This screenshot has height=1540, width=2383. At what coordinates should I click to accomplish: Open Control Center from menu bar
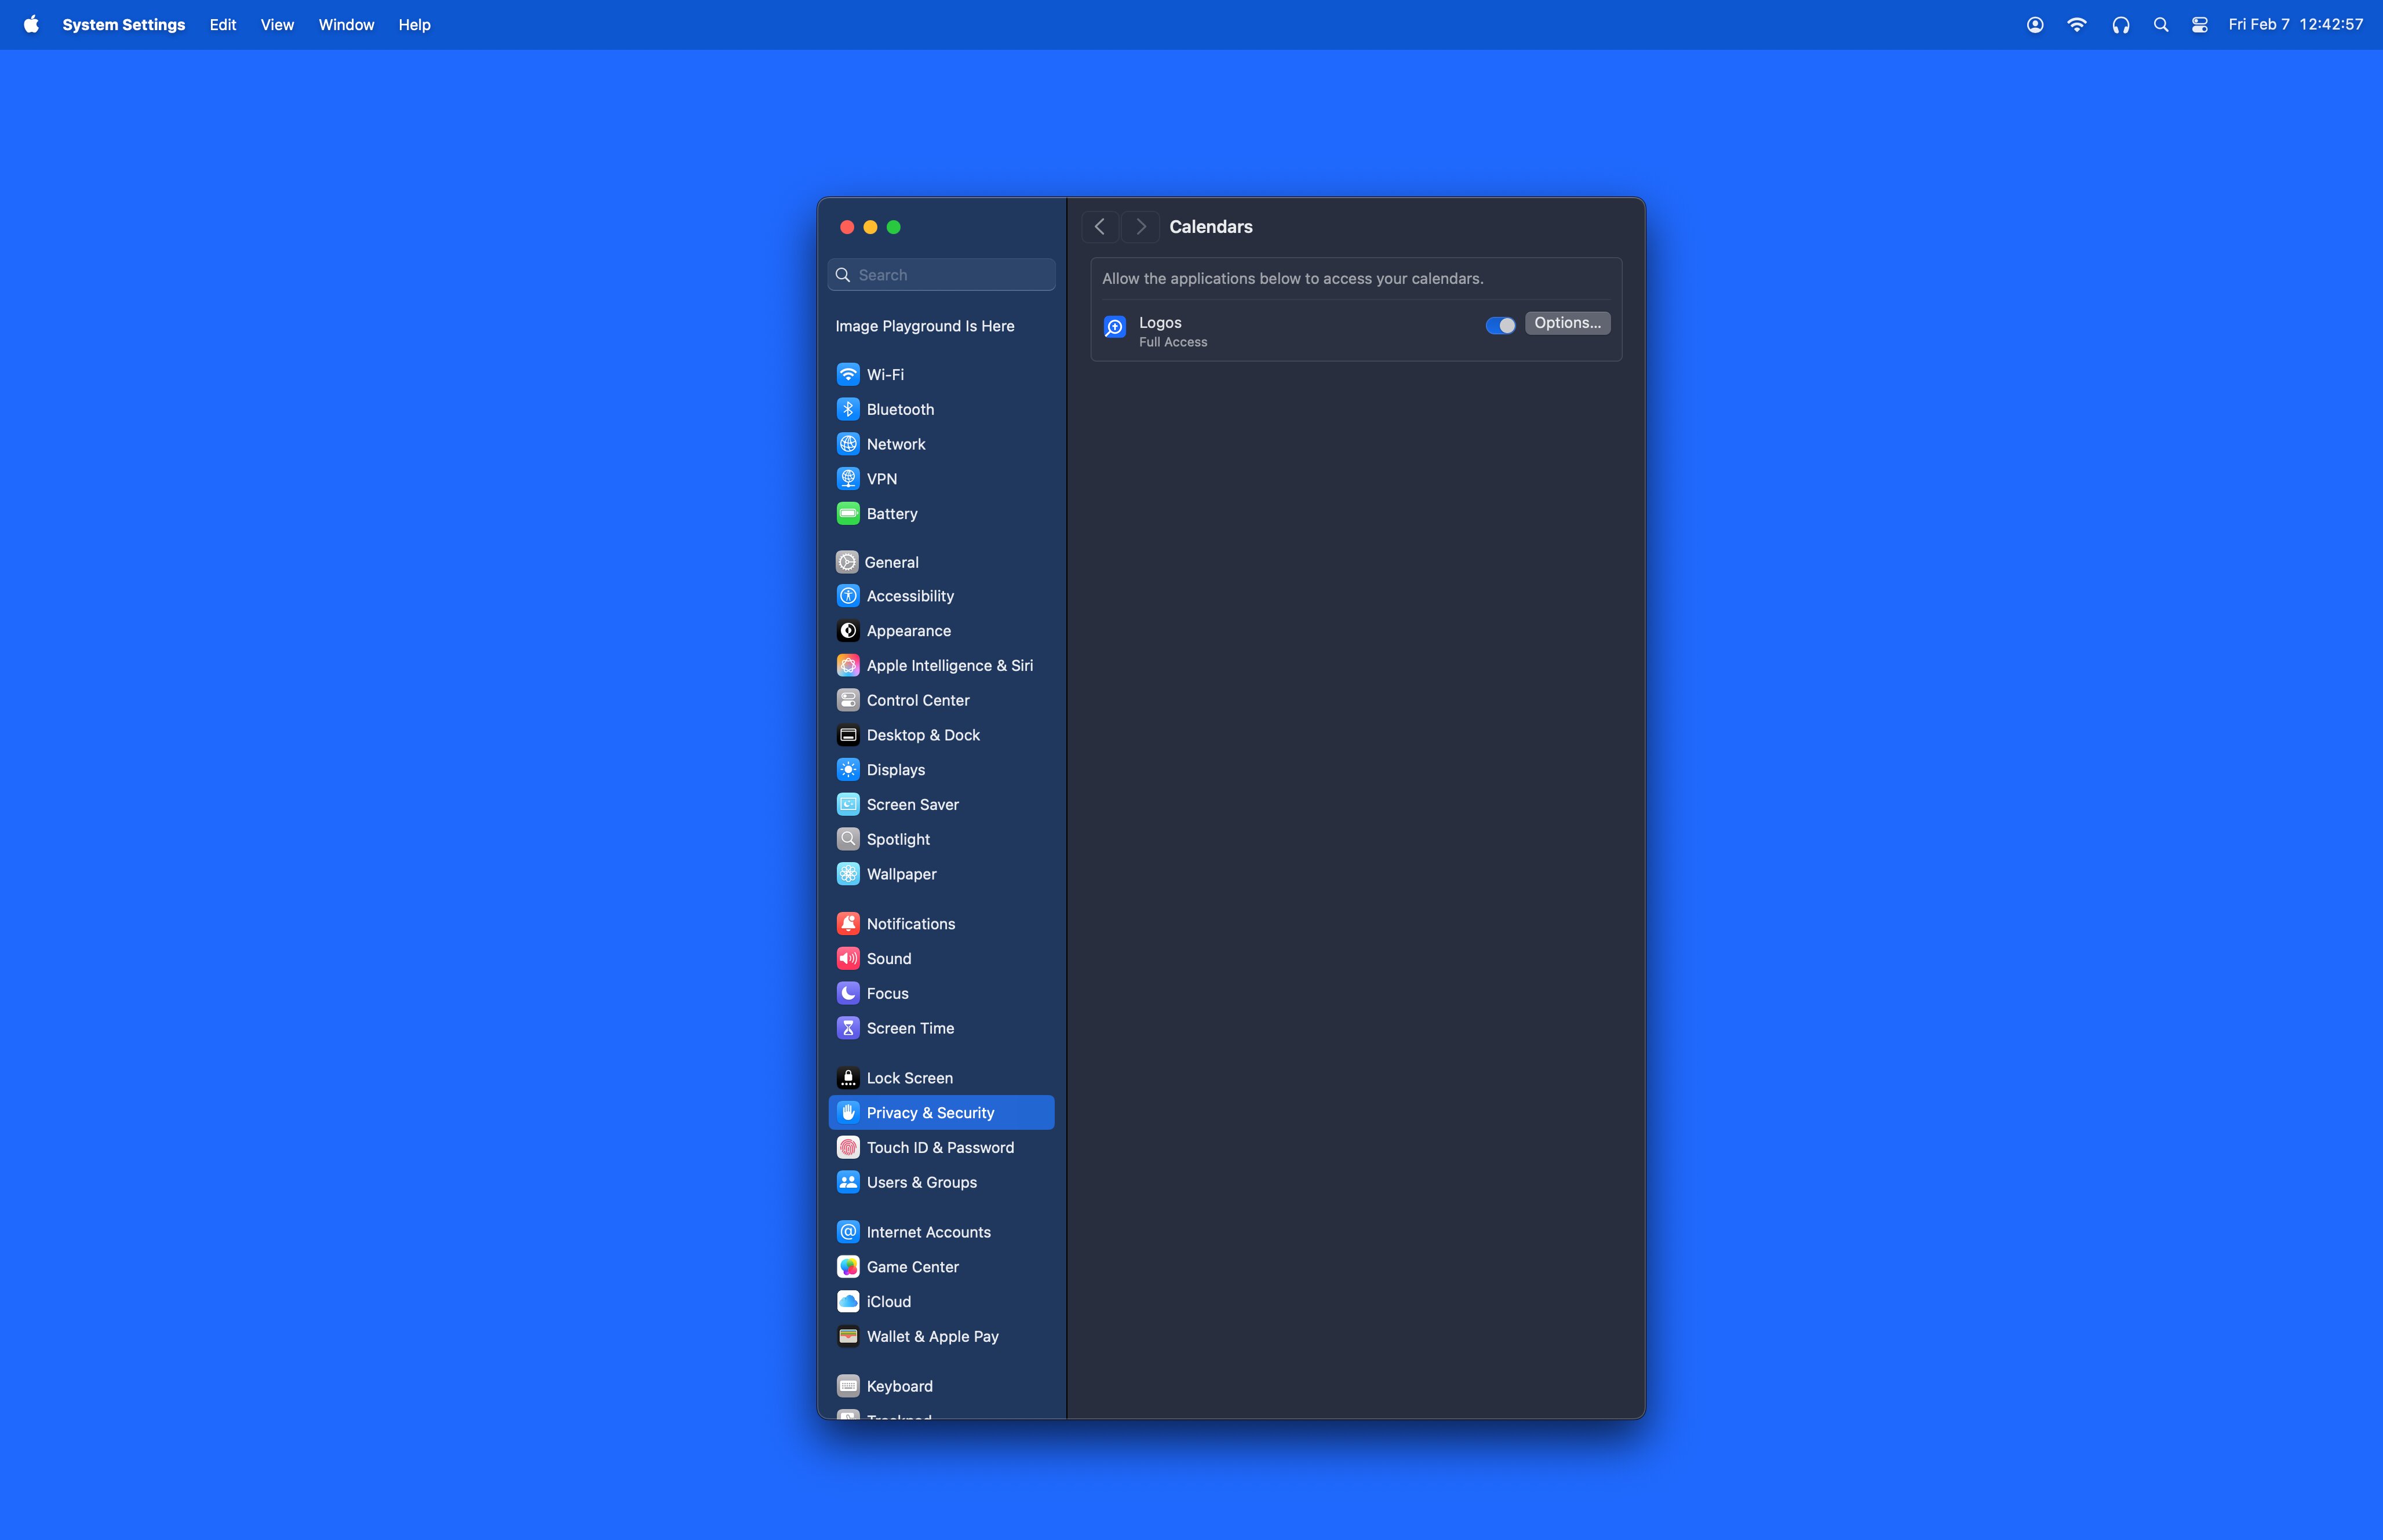[x=2200, y=25]
